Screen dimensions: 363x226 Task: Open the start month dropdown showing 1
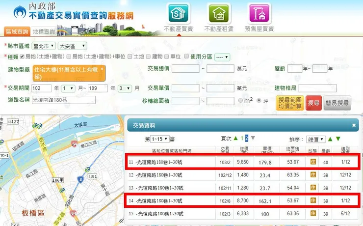click(68, 88)
